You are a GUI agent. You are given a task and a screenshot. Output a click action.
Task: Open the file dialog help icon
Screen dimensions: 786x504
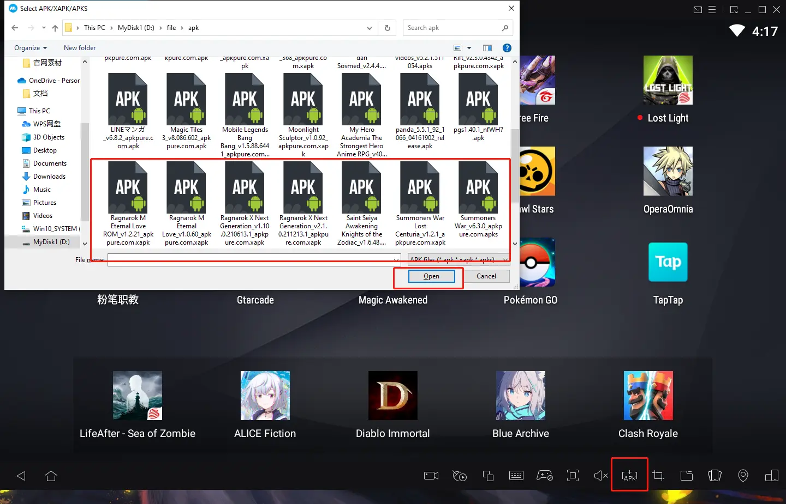click(507, 48)
